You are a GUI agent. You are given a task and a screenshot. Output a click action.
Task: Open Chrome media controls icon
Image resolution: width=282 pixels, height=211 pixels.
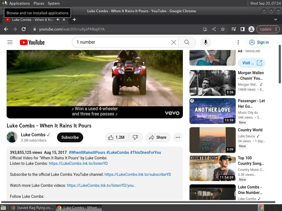(234, 29)
